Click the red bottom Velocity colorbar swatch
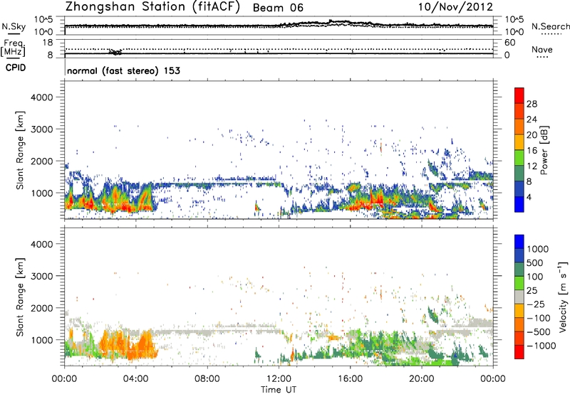The image size is (570, 394). pos(519,352)
